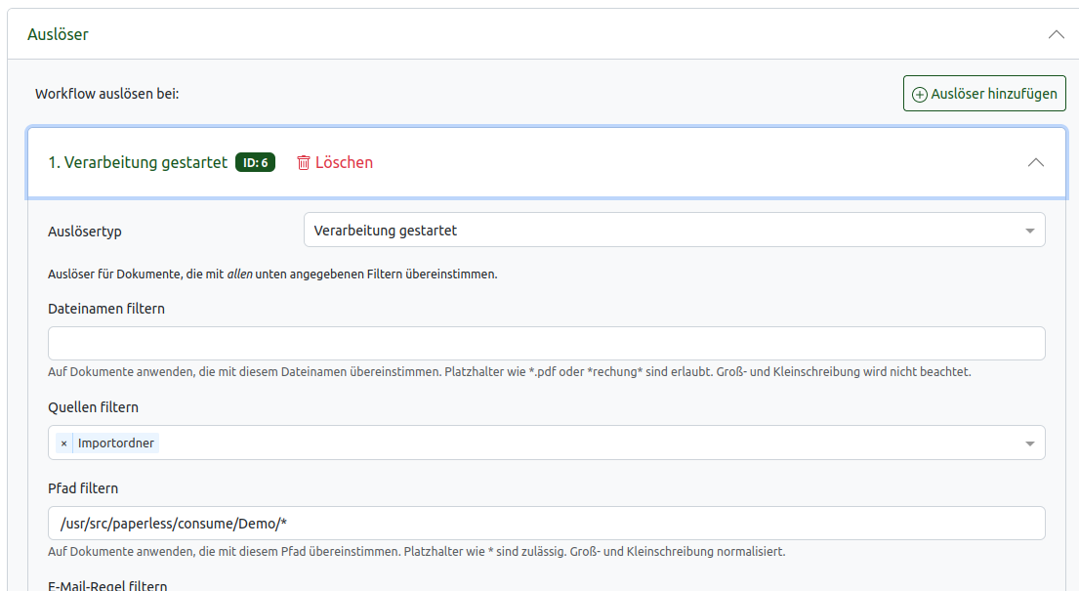Click the Auslöser section title

tap(59, 33)
